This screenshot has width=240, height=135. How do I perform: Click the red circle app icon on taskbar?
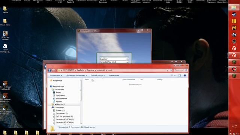point(234,69)
